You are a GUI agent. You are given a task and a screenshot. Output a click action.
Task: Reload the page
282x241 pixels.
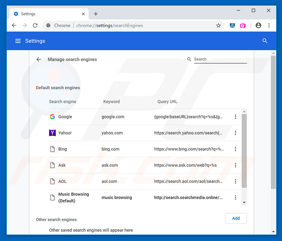coord(35,25)
